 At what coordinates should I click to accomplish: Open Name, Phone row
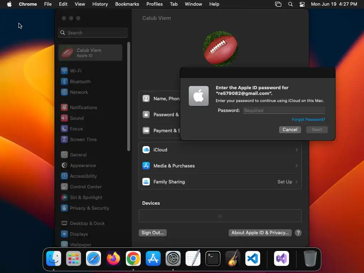coord(160,99)
